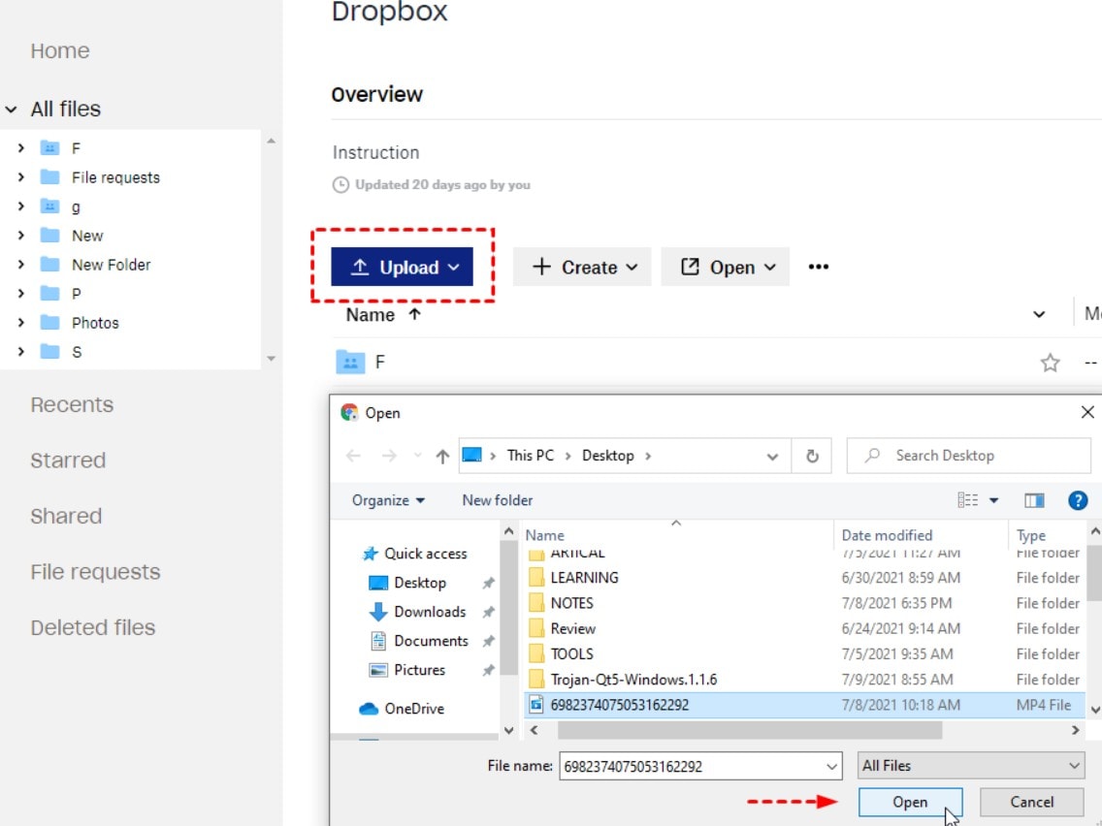Open Deleted files in sidebar

pos(93,627)
